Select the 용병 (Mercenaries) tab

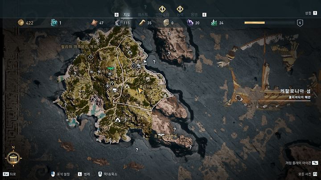(x=194, y=15)
